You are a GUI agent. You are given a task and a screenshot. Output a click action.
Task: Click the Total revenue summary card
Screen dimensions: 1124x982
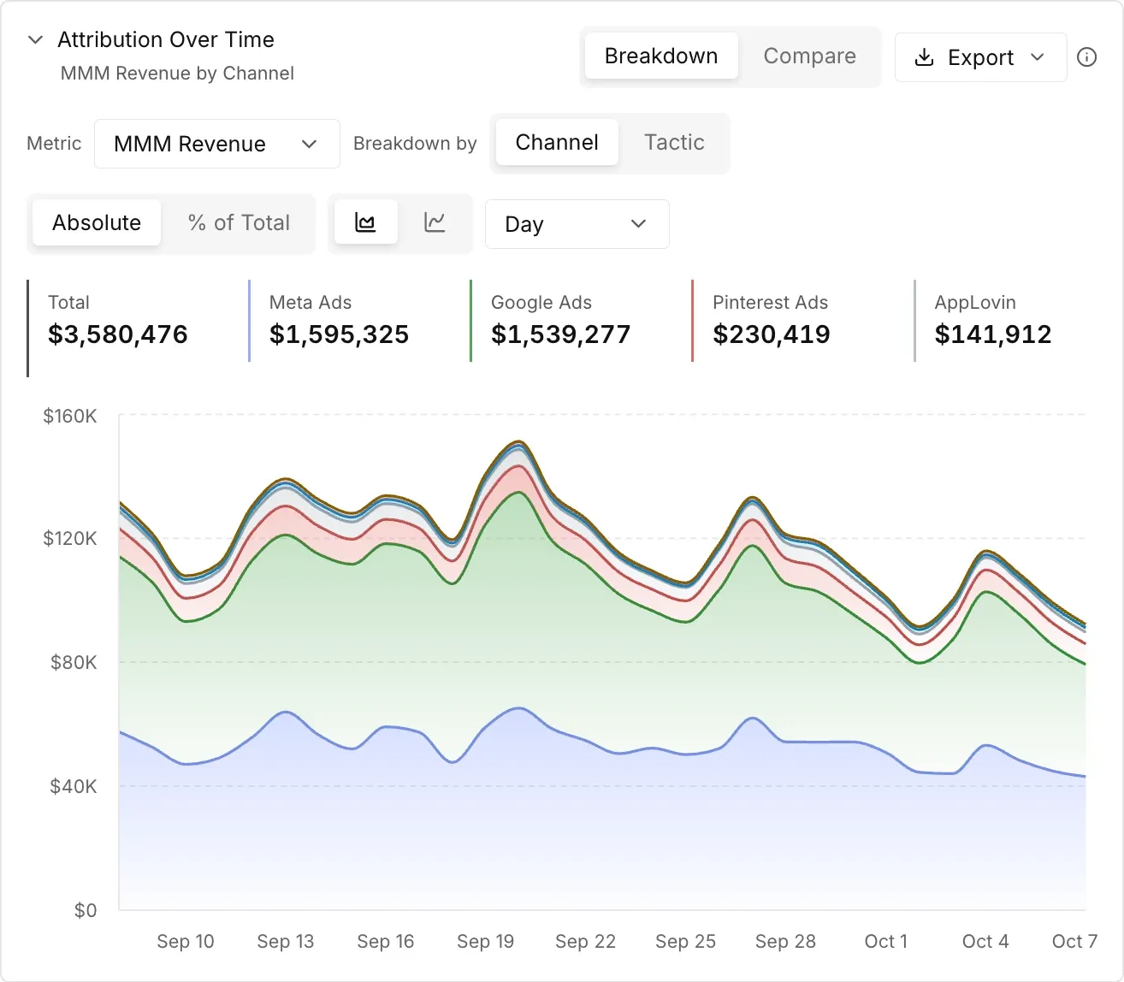tap(129, 328)
